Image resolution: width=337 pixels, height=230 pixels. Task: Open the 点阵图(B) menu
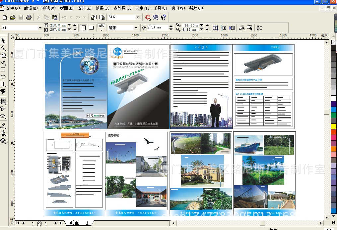[122, 8]
